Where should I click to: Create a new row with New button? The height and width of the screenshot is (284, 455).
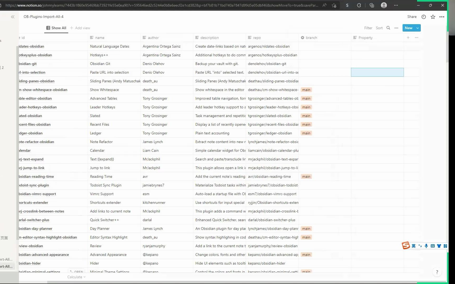[409, 28]
